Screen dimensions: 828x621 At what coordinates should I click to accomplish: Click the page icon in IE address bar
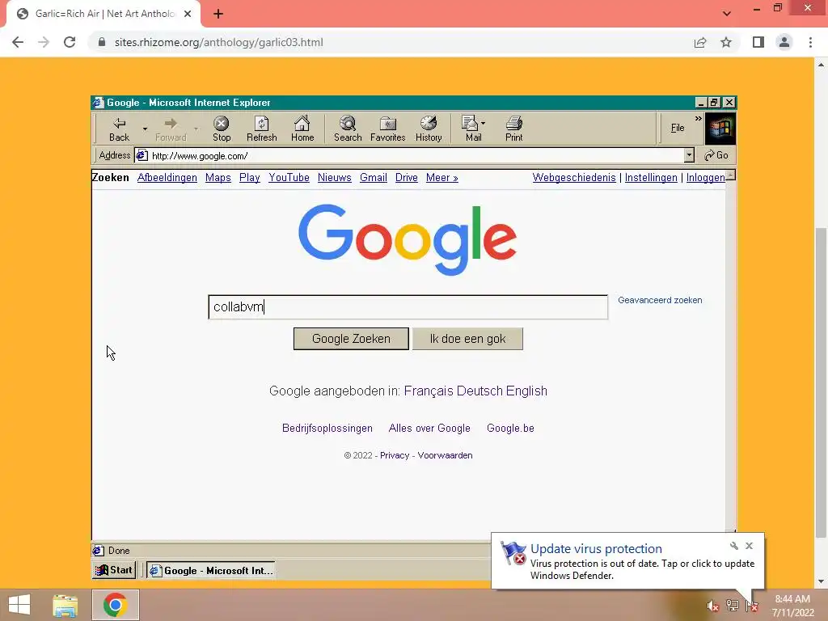(x=142, y=155)
